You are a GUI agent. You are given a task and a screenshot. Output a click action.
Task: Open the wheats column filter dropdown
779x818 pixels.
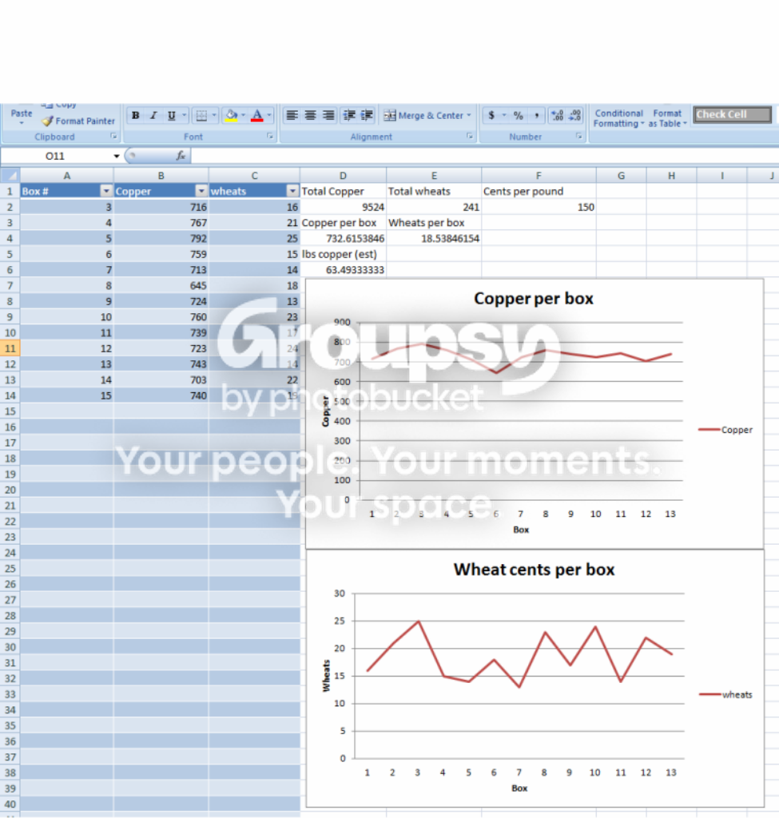point(292,191)
